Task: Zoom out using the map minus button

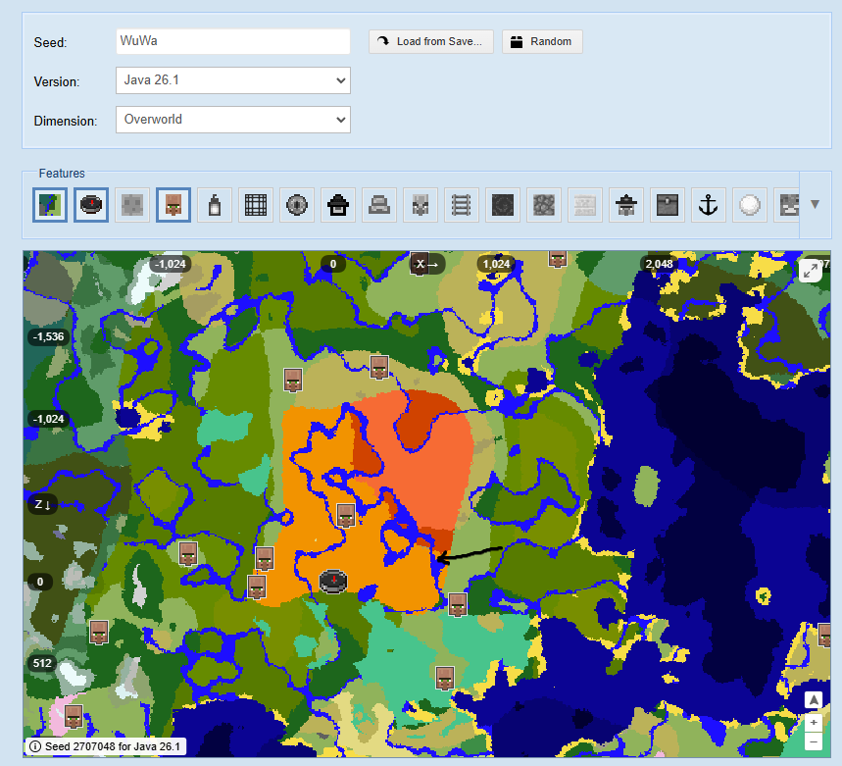Action: [813, 741]
